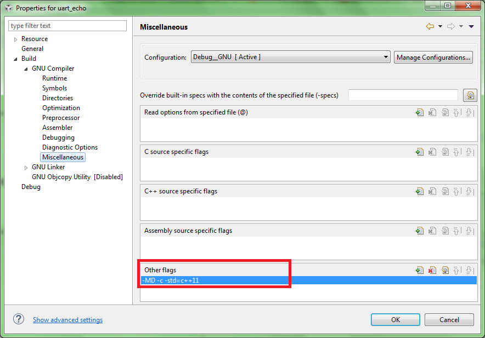Screen dimensions: 485x338
Task: Open the help question mark icon
Action: 19,319
